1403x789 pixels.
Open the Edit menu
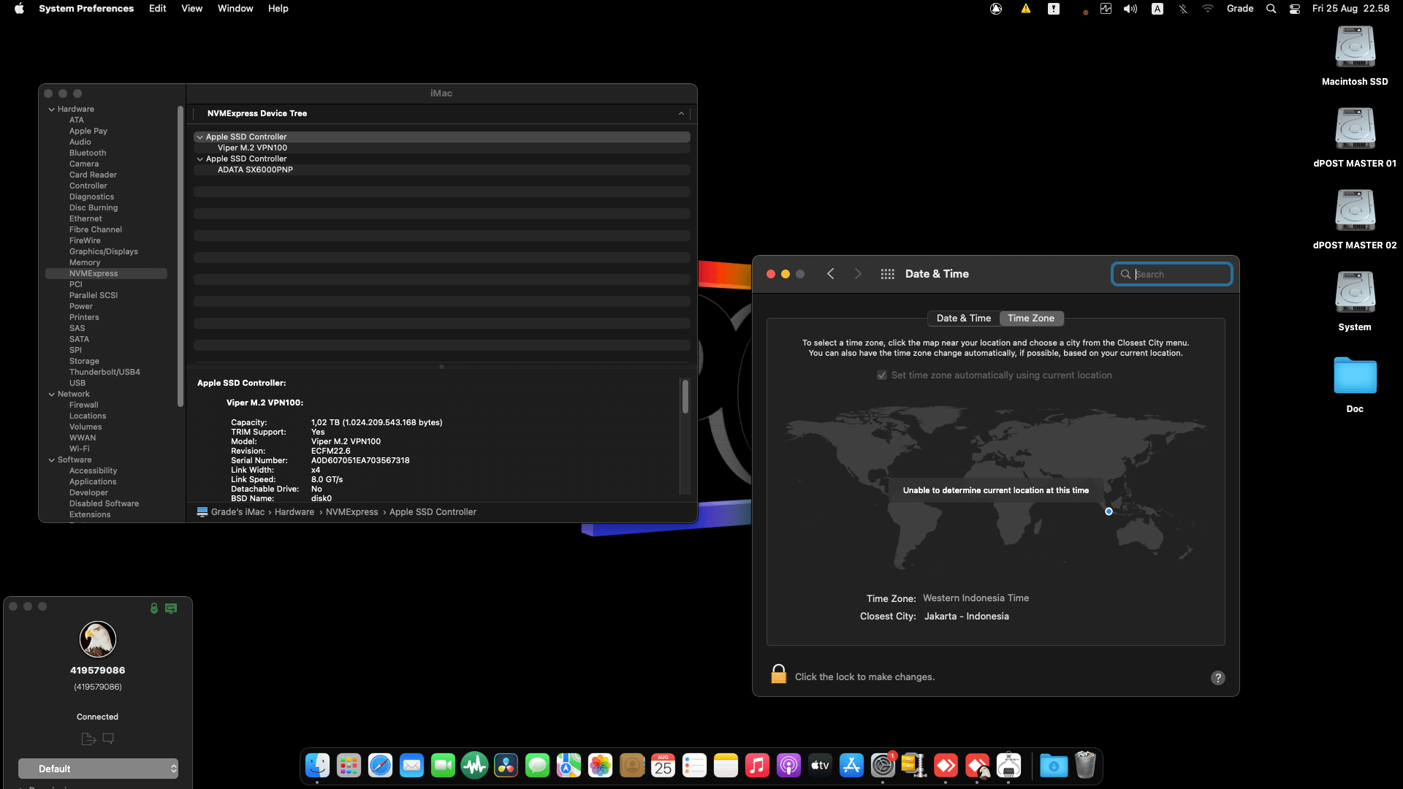157,9
